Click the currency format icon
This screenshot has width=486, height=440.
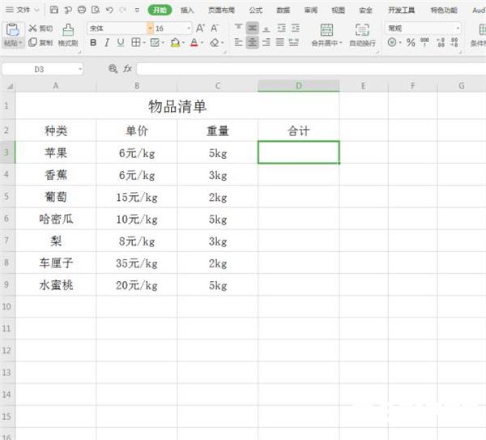click(x=392, y=42)
